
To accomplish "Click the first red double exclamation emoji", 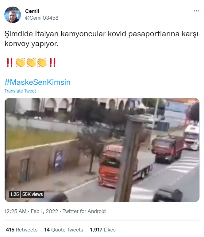I will pyautogui.click(x=10, y=62).
